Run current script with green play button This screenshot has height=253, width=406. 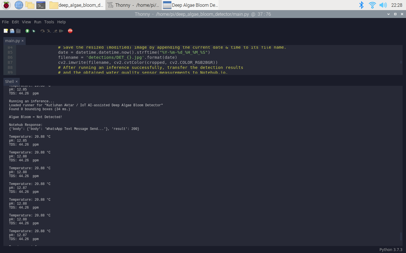click(27, 31)
